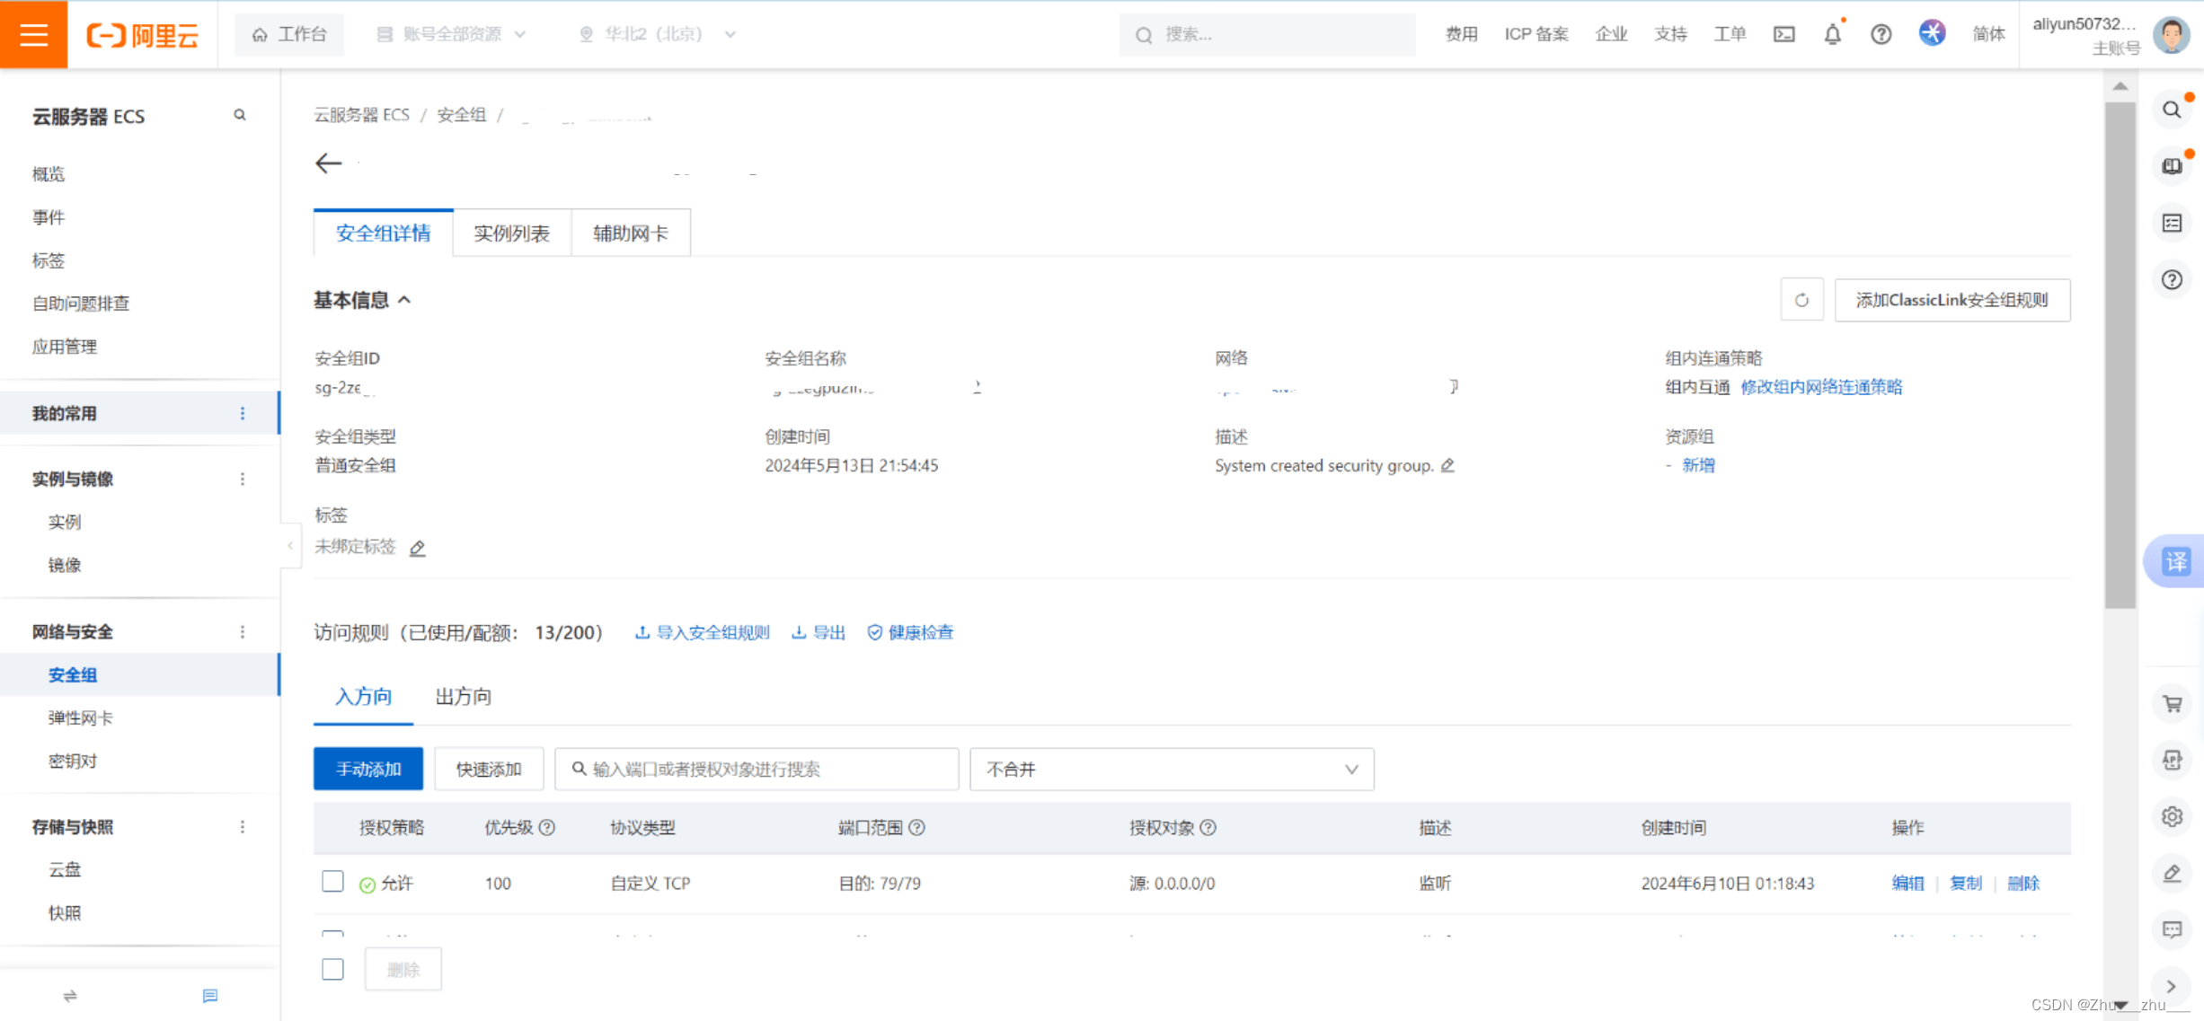This screenshot has width=2204, height=1021.
Task: Open the shopping cart icon on right sidebar
Action: coord(2172,704)
